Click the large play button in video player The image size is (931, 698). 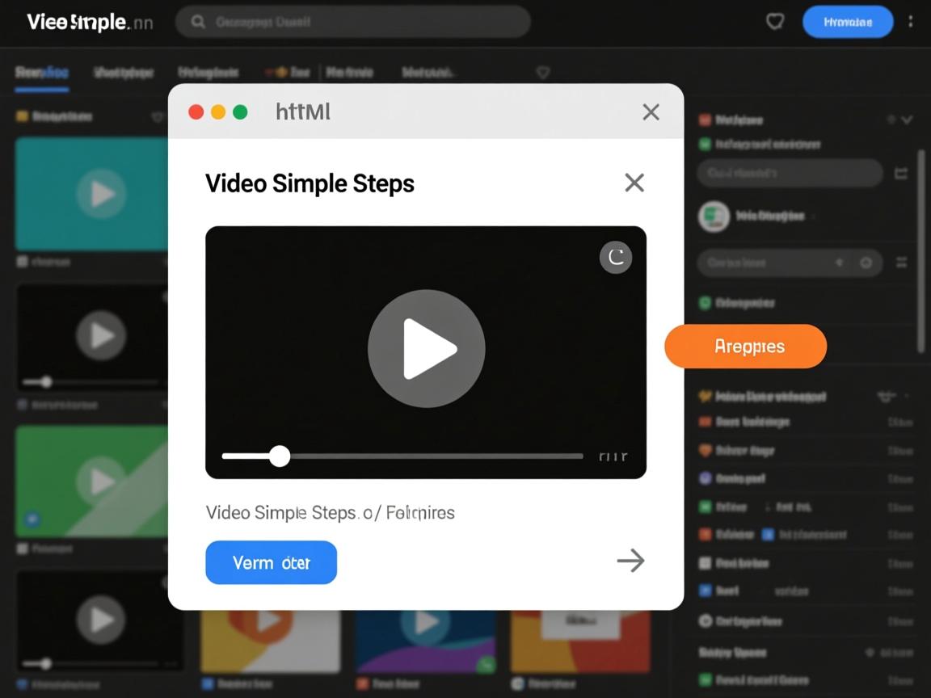pyautogui.click(x=427, y=349)
